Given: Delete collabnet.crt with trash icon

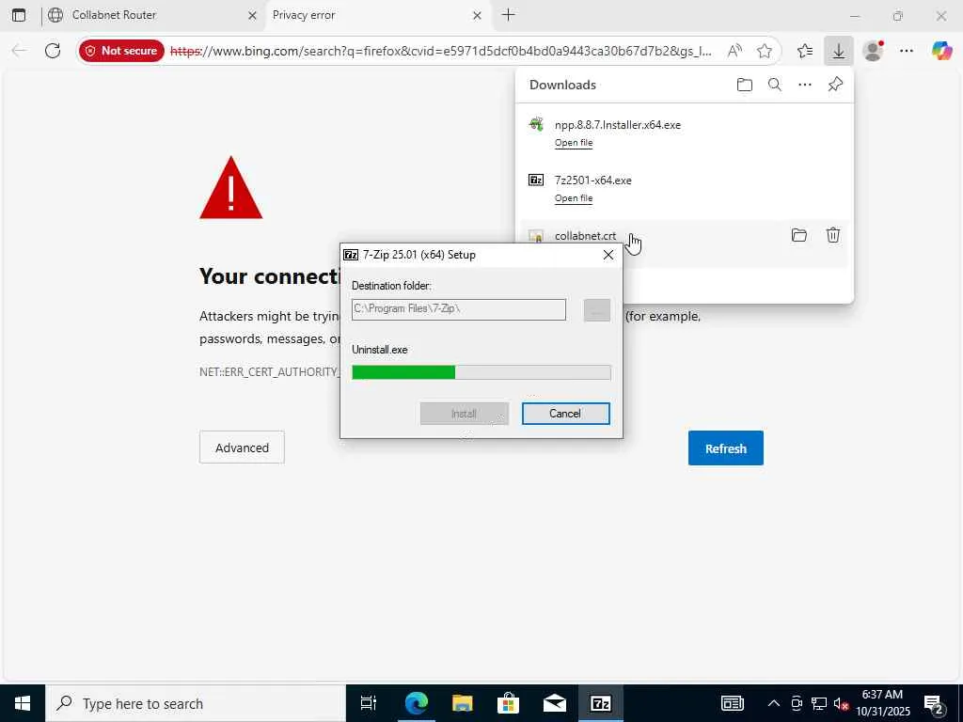Looking at the screenshot, I should pos(833,235).
